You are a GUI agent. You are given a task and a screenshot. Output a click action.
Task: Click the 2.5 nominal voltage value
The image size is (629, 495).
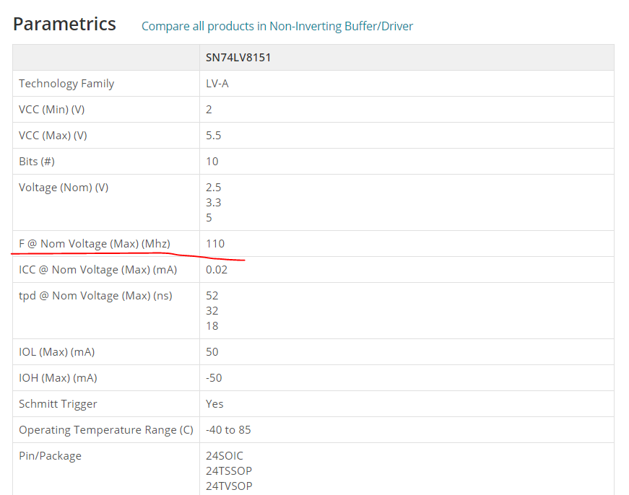(214, 188)
